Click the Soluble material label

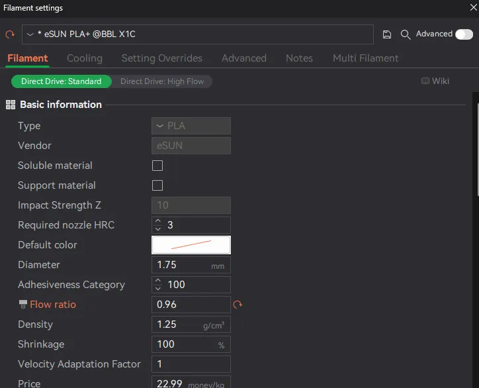point(55,166)
